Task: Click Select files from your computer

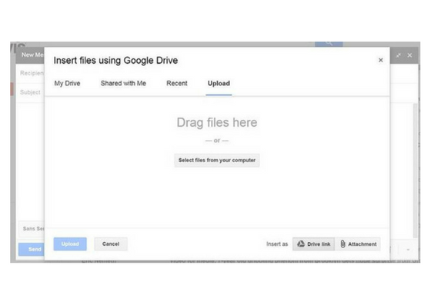Action: coord(217,160)
